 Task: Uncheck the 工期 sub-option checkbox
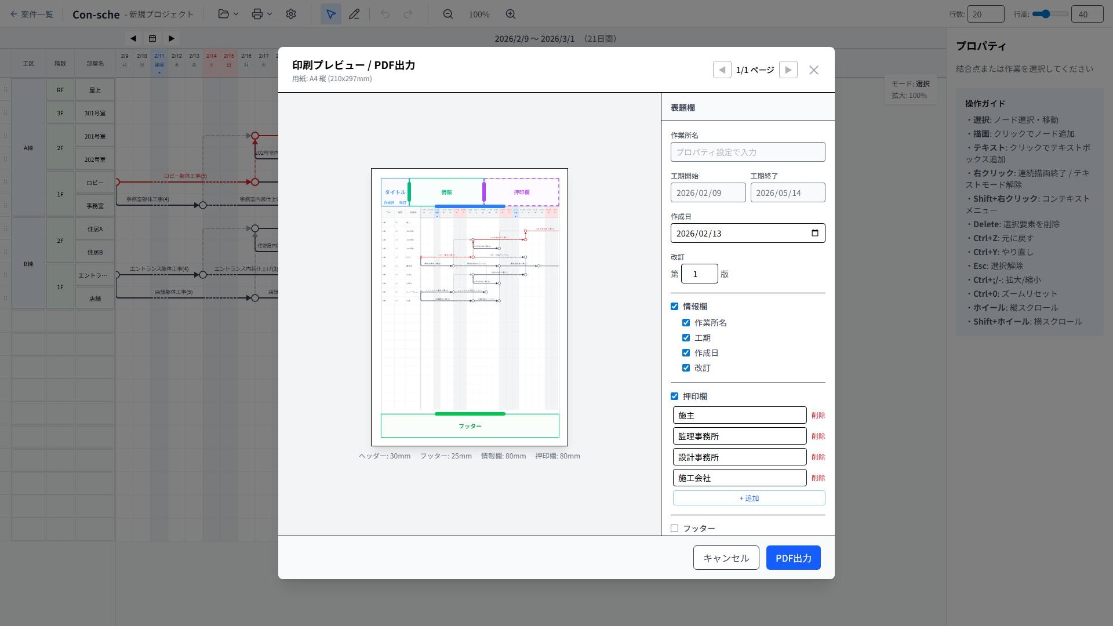tap(686, 338)
